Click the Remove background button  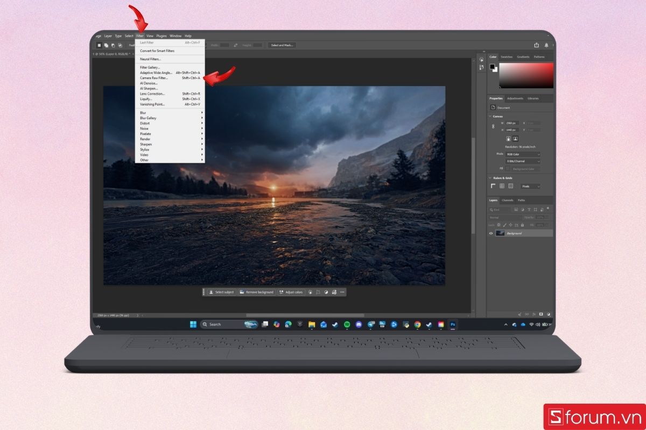pos(256,292)
